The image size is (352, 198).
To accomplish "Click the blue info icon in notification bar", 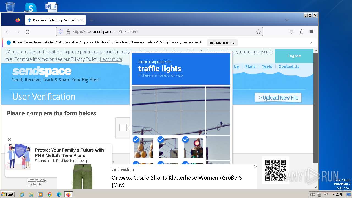I will [x=9, y=43].
